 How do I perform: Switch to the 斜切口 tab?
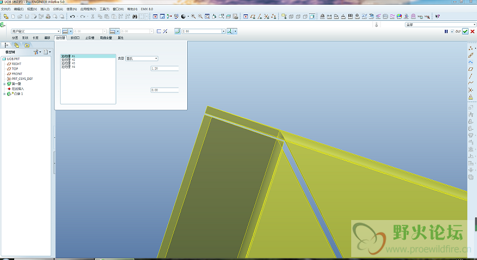75,38
